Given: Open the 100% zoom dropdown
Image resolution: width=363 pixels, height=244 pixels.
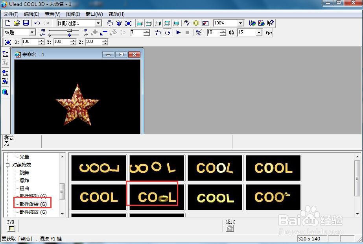Looking at the screenshot, I should click(241, 23).
